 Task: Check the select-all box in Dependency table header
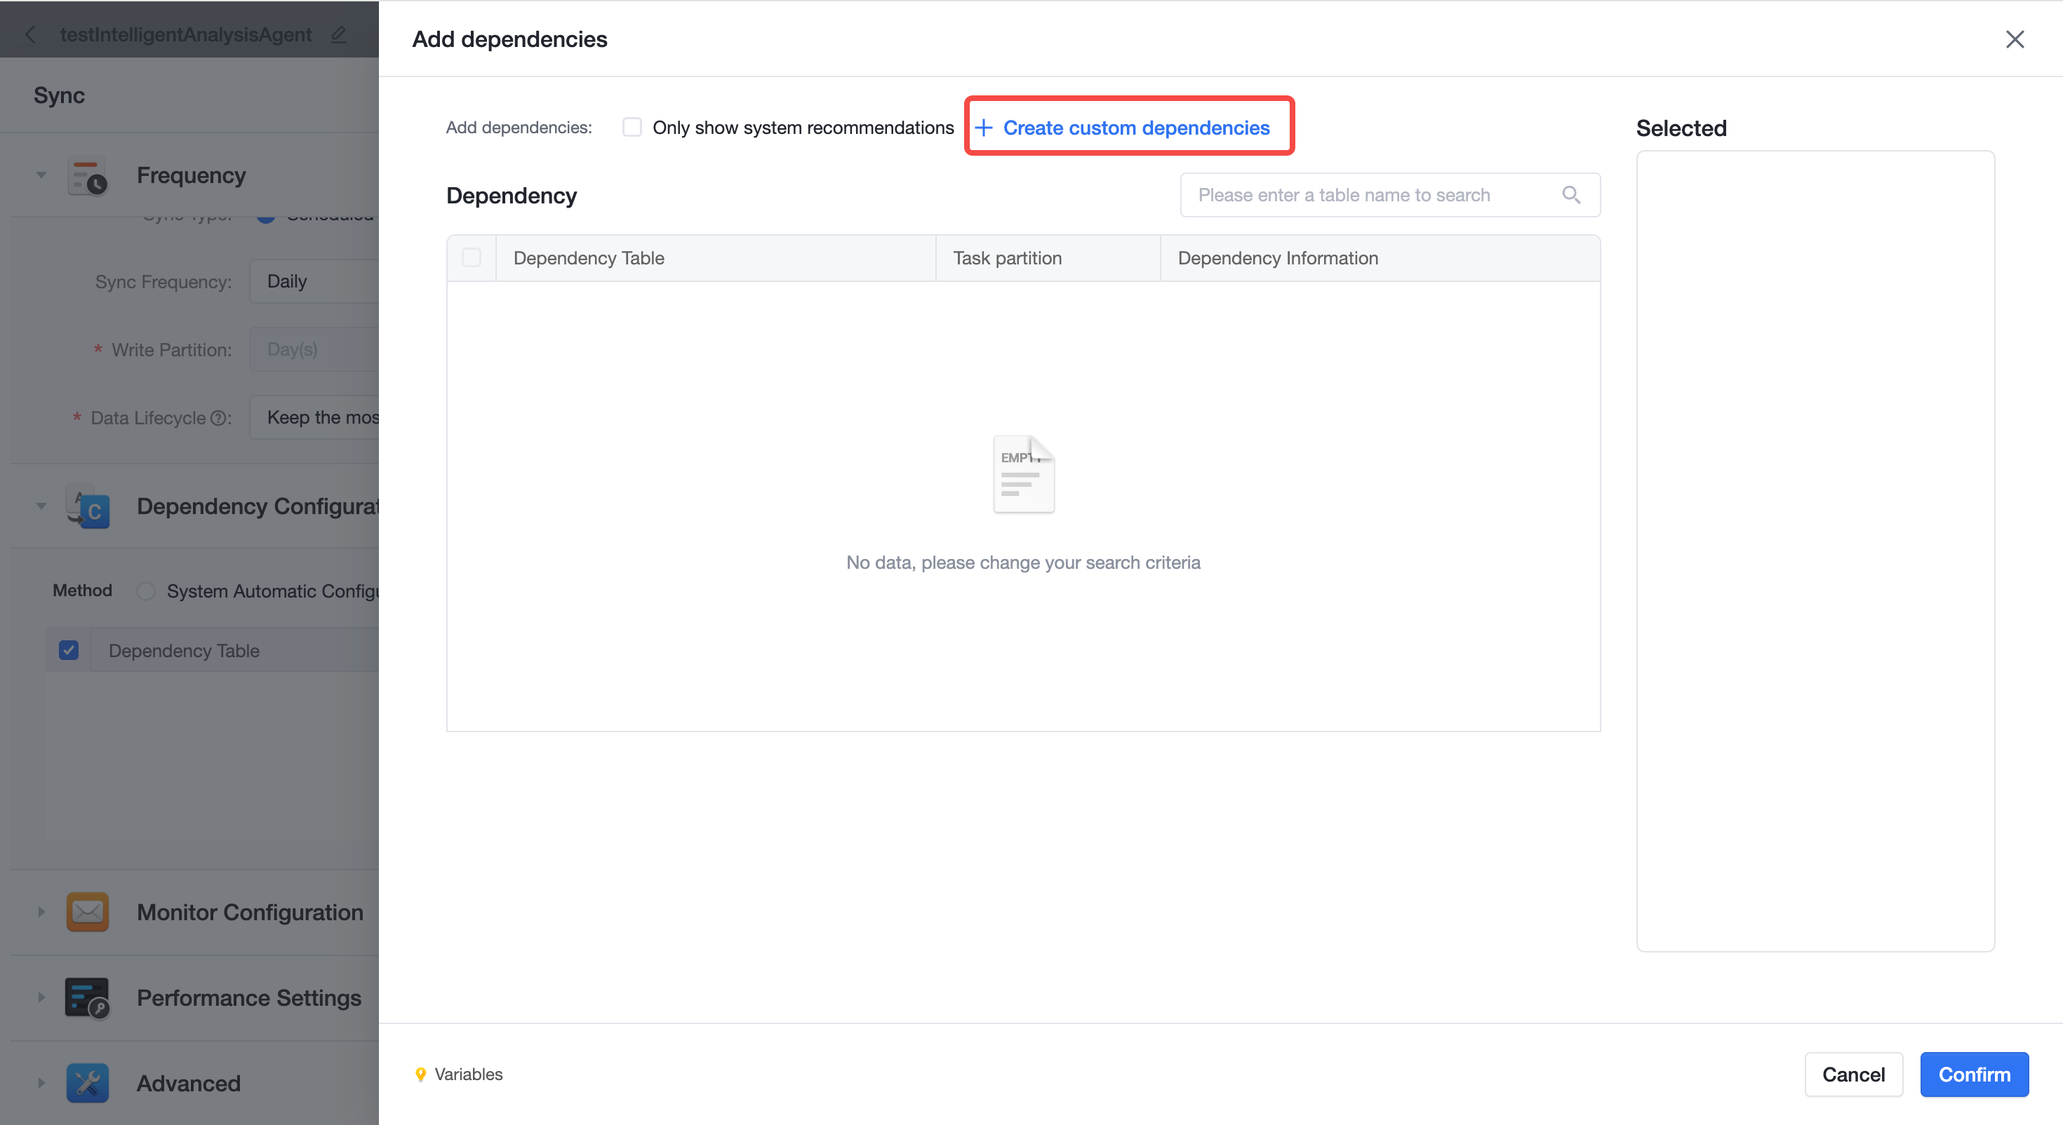[x=472, y=258]
